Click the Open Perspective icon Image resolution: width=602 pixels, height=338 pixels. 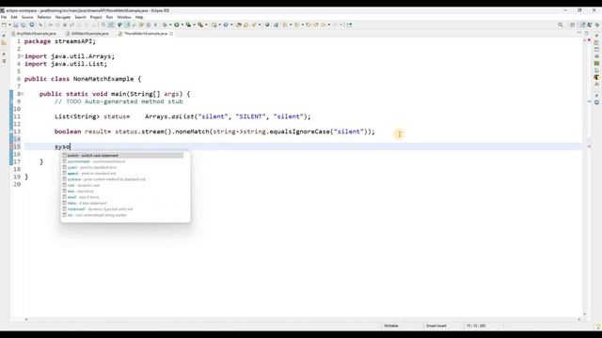(573, 25)
